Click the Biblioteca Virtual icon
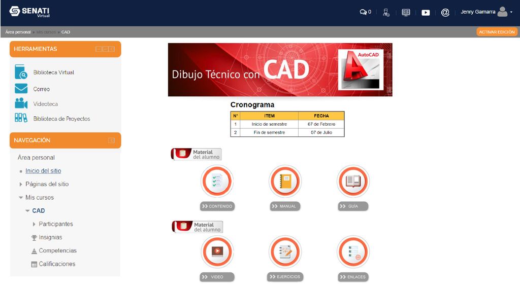This screenshot has width=520, height=292. (x=21, y=72)
